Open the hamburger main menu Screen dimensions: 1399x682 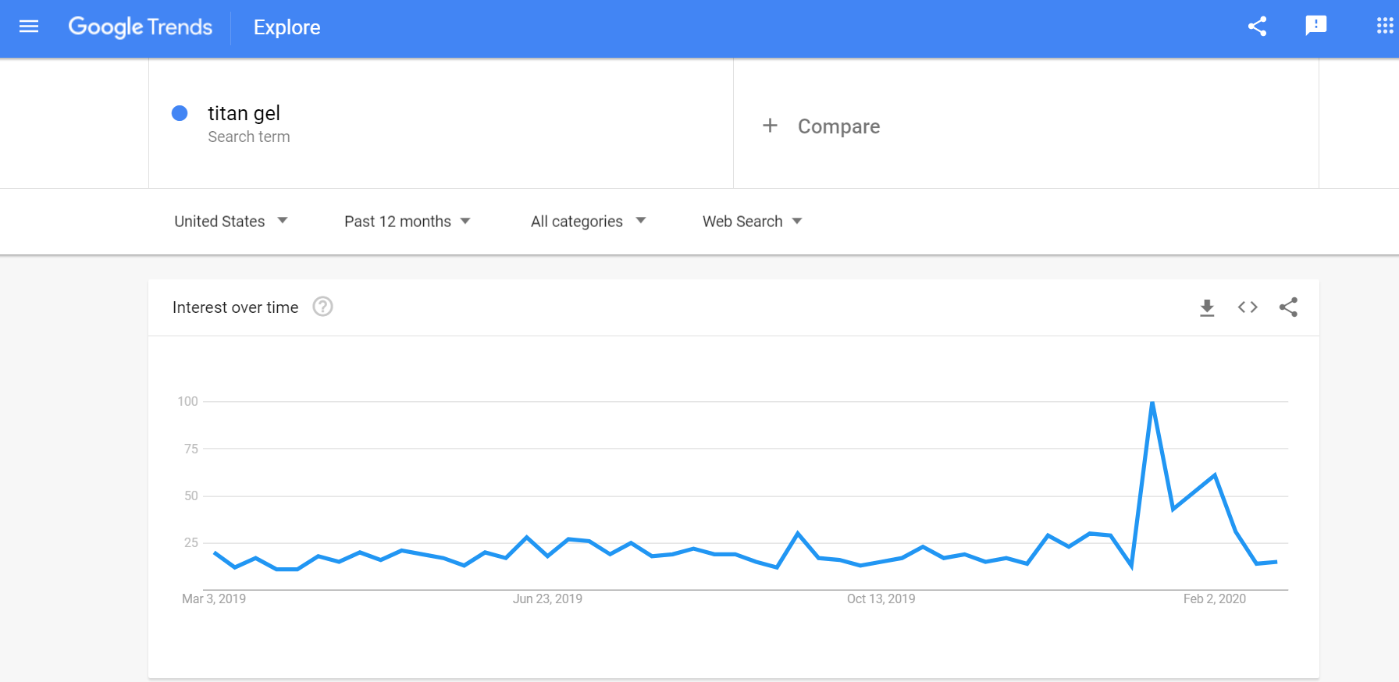(x=29, y=27)
